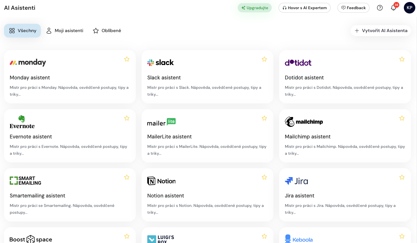Viewport: 417px width, 243px height.
Task: Click Vytvořit AI Asistenta button
Action: pos(381,31)
